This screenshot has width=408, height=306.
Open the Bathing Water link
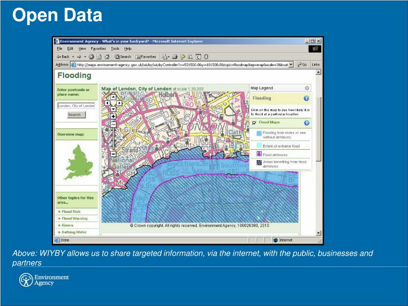[x=74, y=232]
